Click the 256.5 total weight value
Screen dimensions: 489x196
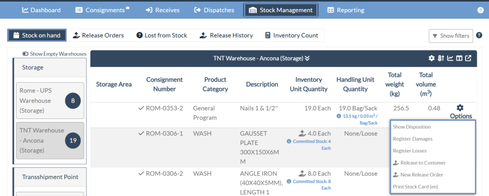click(401, 108)
